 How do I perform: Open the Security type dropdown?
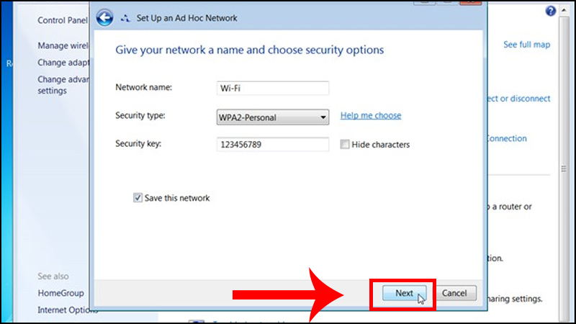tap(273, 117)
